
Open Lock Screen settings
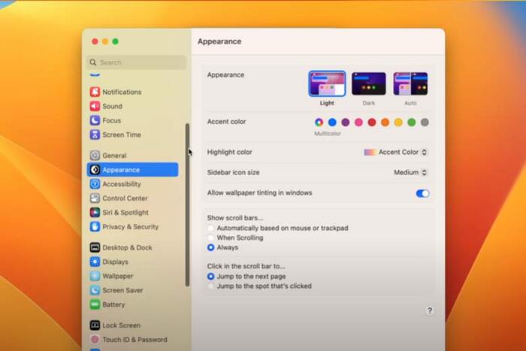pos(132,325)
